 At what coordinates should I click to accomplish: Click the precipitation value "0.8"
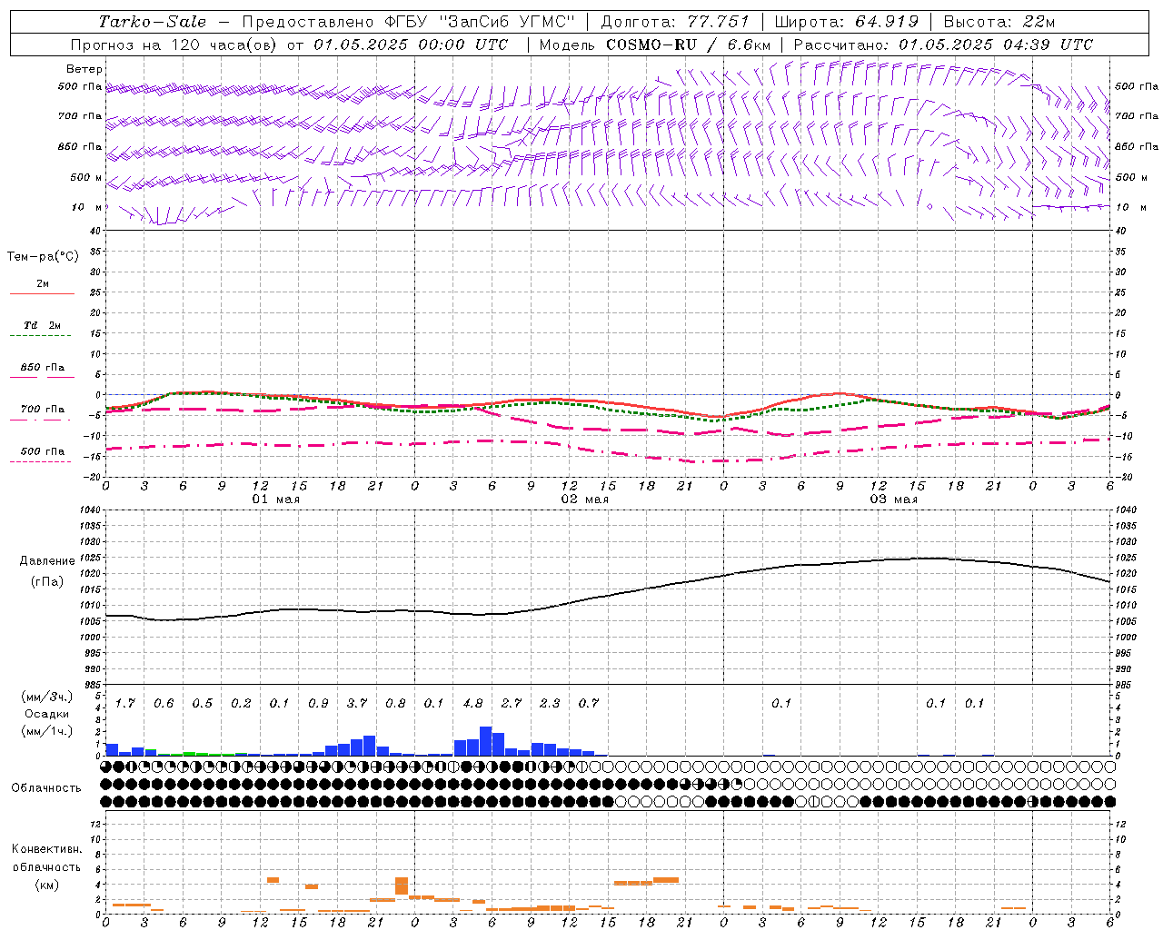(395, 704)
